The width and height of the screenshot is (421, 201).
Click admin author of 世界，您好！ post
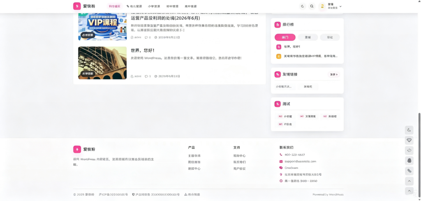point(136,76)
